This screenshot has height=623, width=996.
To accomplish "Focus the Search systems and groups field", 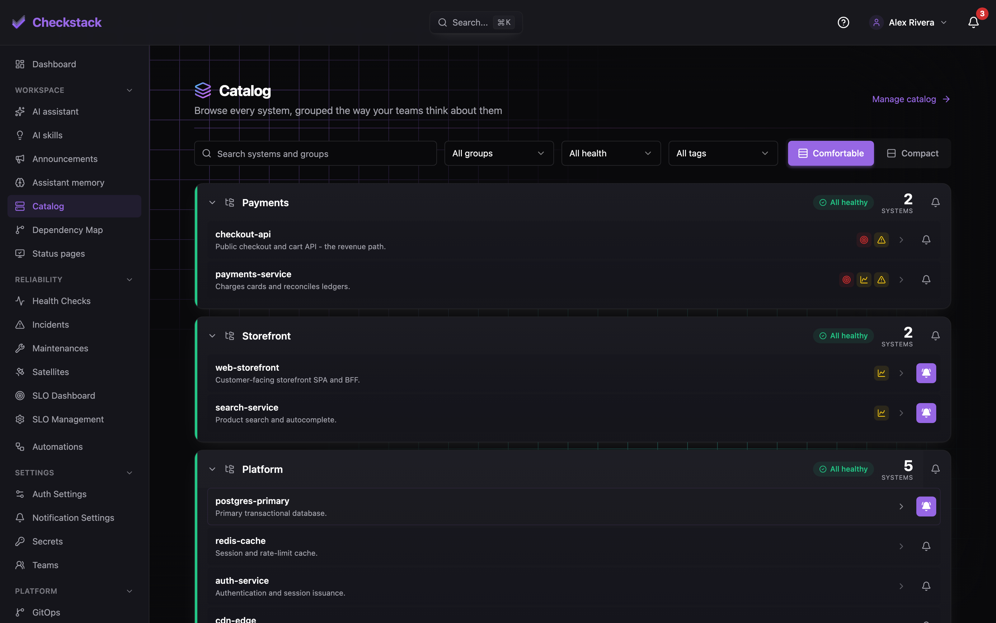I will coord(315,153).
